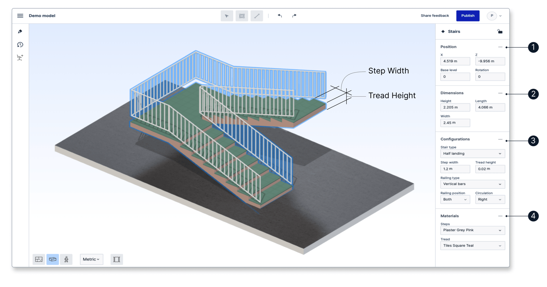
Task: Select the arrow pointer tool
Action: (x=227, y=16)
